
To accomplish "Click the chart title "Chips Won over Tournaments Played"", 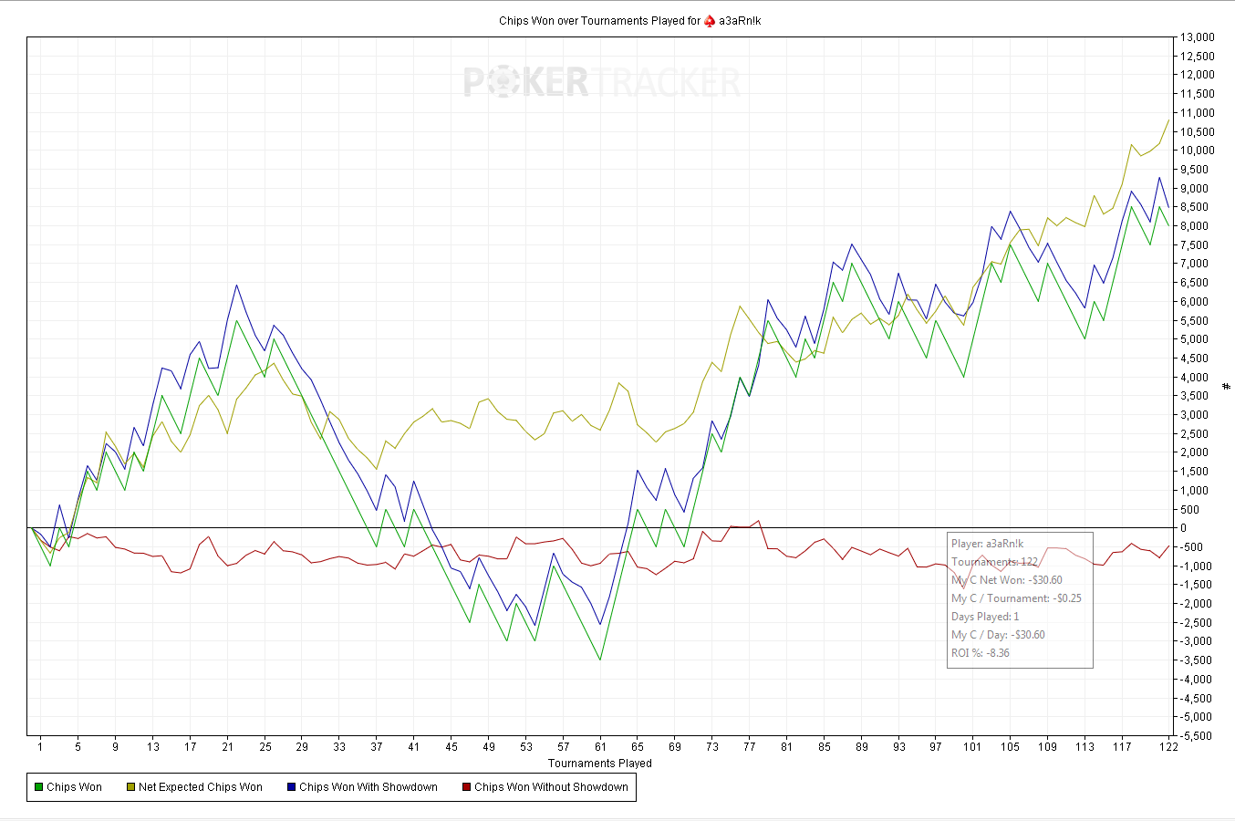I will click(x=599, y=20).
